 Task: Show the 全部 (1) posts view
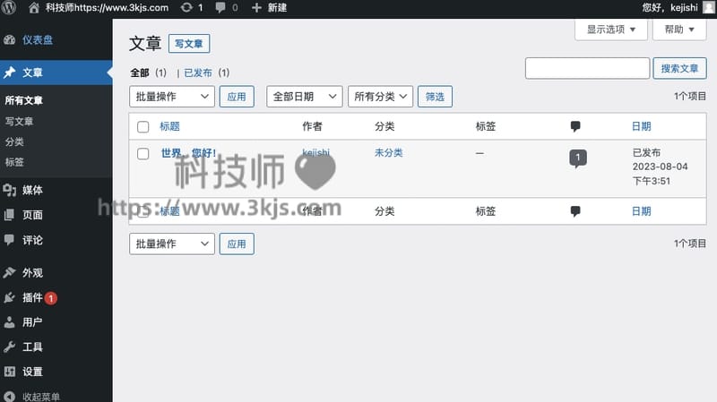coord(148,73)
